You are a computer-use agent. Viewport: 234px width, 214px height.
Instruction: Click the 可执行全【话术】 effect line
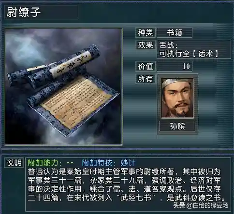pos(189,54)
